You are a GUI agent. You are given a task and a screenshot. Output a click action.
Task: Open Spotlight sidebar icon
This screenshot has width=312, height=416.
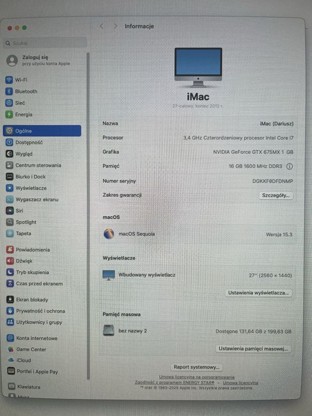point(10,222)
